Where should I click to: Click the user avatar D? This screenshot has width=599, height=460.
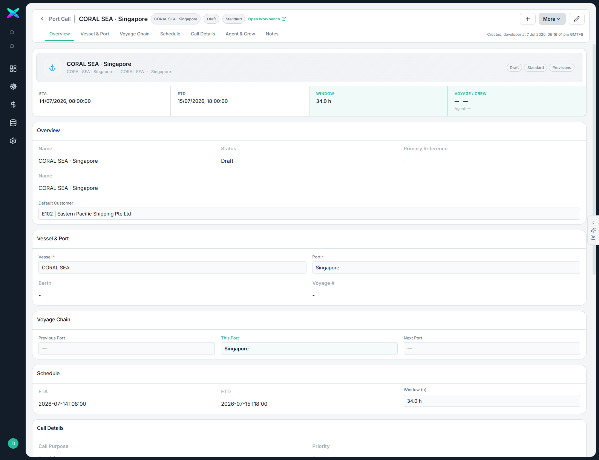coord(13,443)
